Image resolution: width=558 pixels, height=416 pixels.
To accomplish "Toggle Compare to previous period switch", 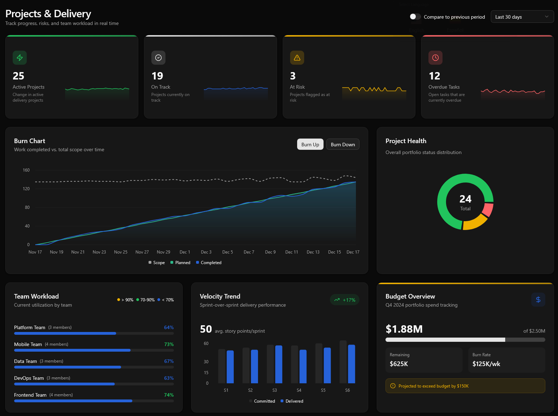I will click(415, 17).
